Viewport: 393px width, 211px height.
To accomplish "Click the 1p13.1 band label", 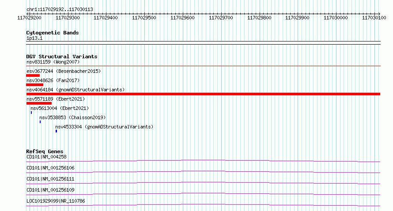I will (x=34, y=38).
